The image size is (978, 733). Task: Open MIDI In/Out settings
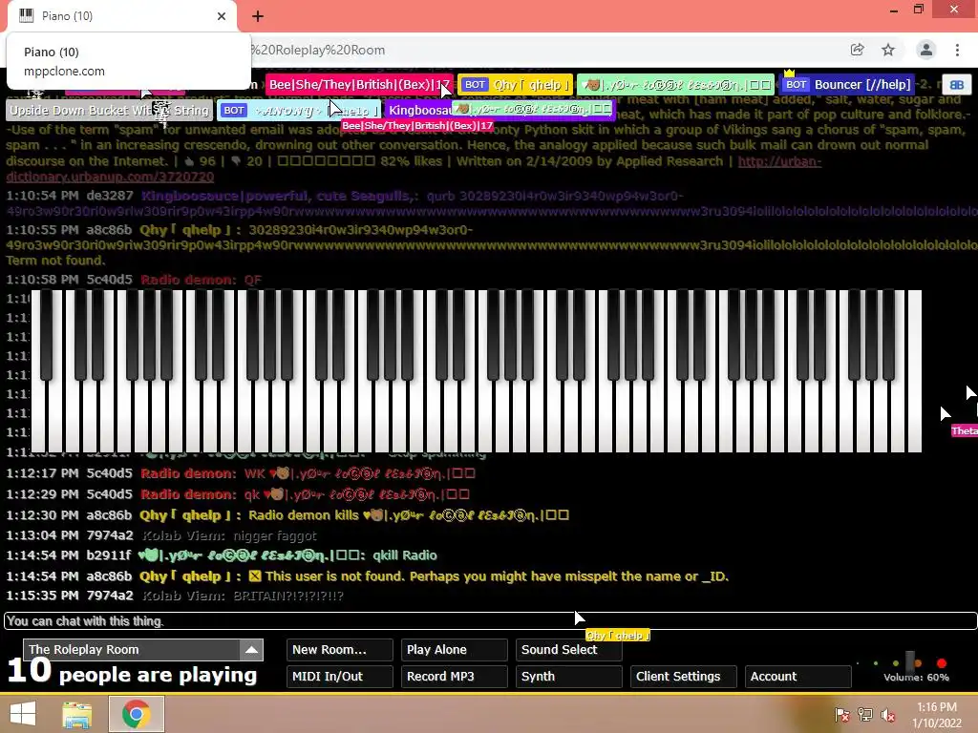(340, 677)
